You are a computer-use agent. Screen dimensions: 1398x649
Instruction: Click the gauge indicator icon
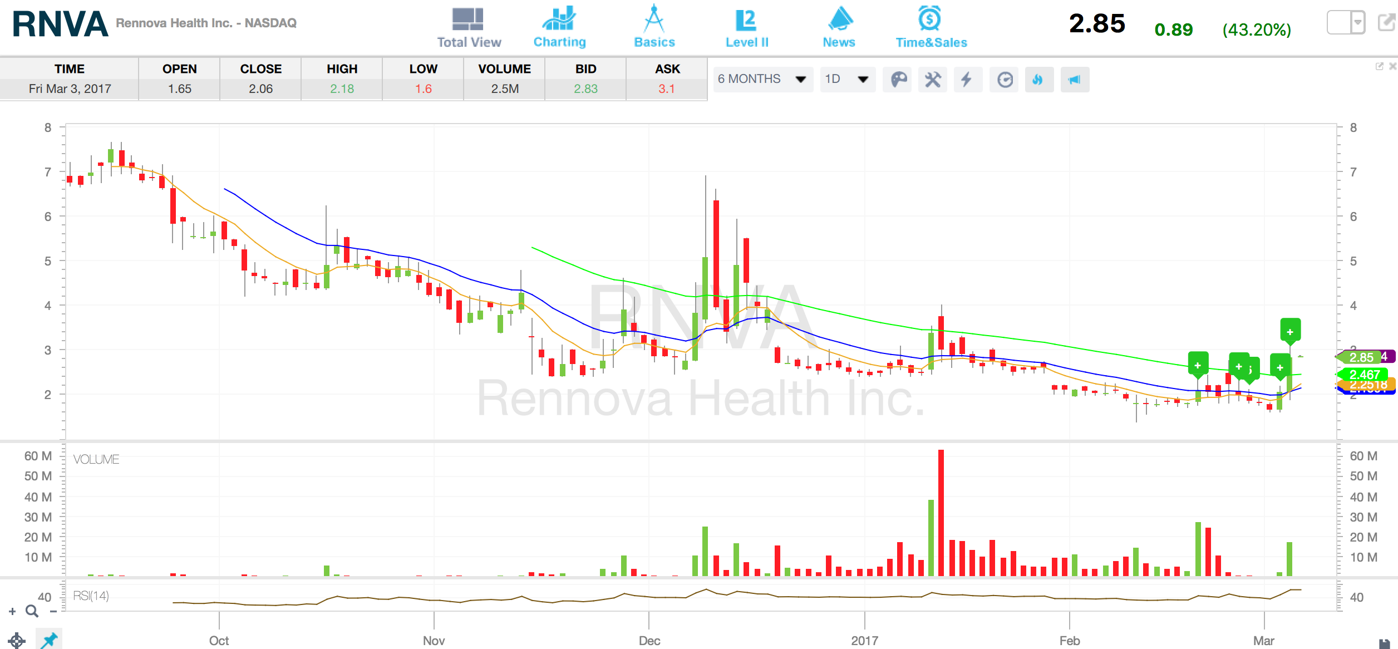(1005, 80)
